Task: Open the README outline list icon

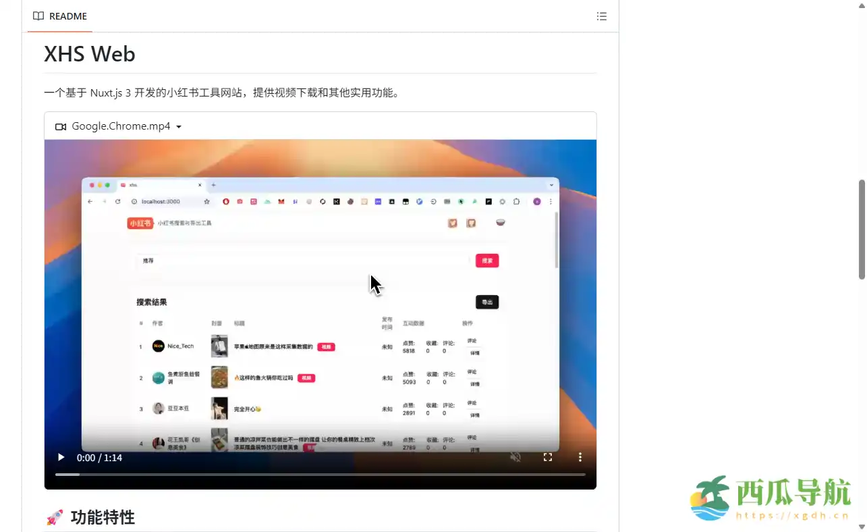Action: click(x=602, y=16)
